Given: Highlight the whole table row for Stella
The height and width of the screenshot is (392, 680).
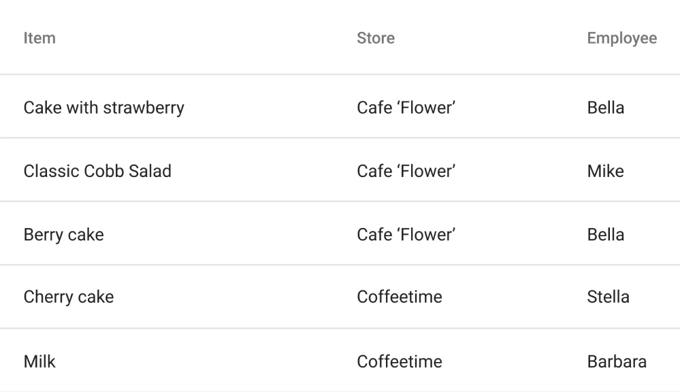Looking at the screenshot, I should (x=272, y=297).
